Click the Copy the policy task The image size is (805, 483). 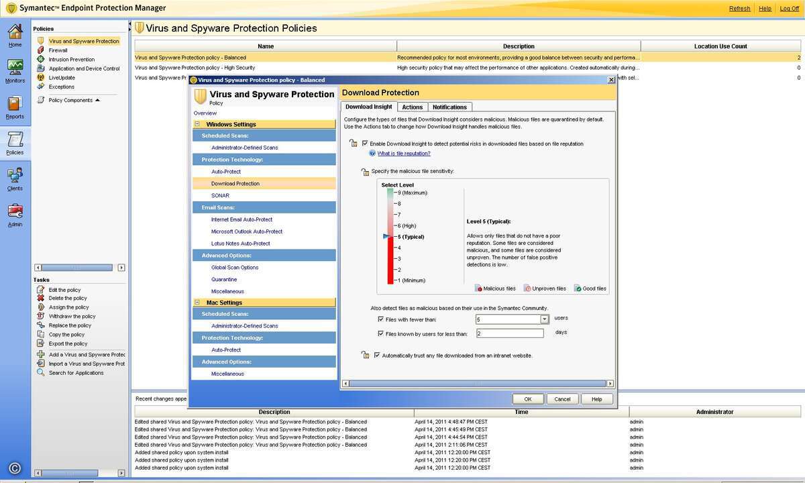coord(66,334)
